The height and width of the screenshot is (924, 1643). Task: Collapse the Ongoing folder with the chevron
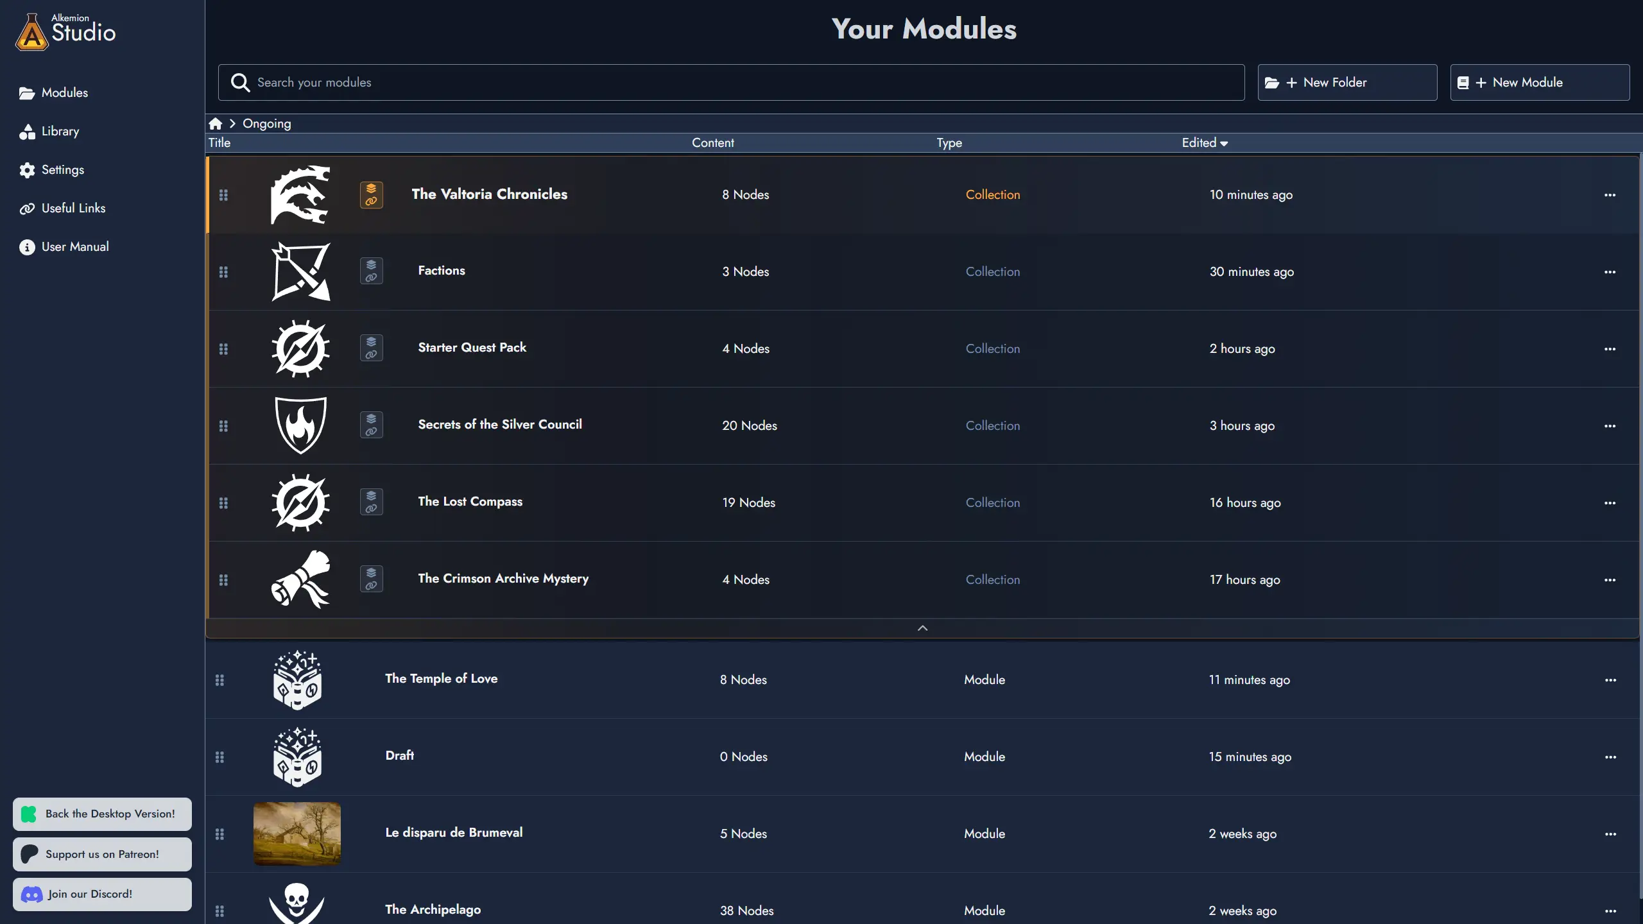(x=922, y=628)
